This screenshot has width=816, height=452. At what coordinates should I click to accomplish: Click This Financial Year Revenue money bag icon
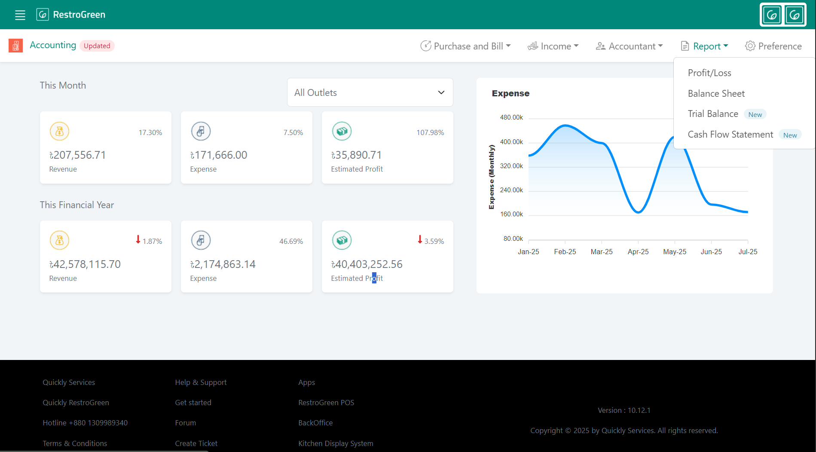point(59,240)
